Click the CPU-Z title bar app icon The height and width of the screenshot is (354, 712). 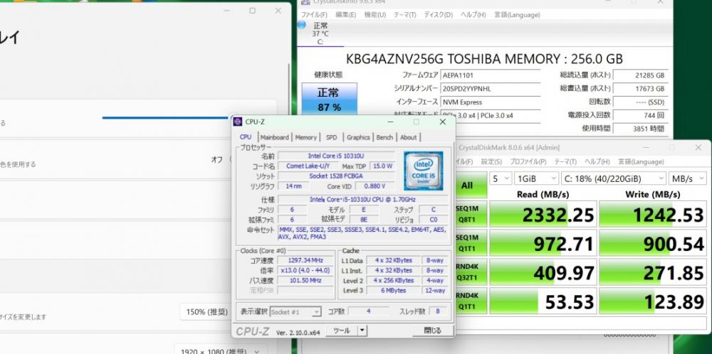[x=238, y=122]
